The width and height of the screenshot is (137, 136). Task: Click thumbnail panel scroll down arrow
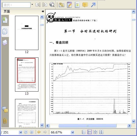42,125
